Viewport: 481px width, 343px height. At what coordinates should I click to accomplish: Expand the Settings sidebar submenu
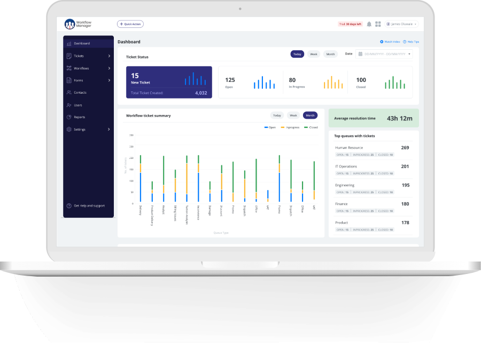click(88, 129)
